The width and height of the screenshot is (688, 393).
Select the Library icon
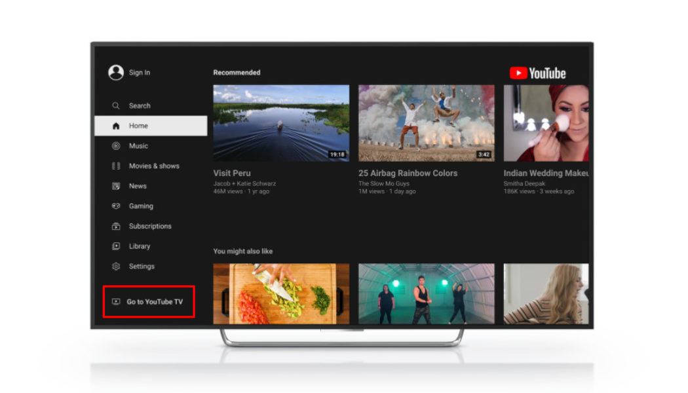click(115, 246)
